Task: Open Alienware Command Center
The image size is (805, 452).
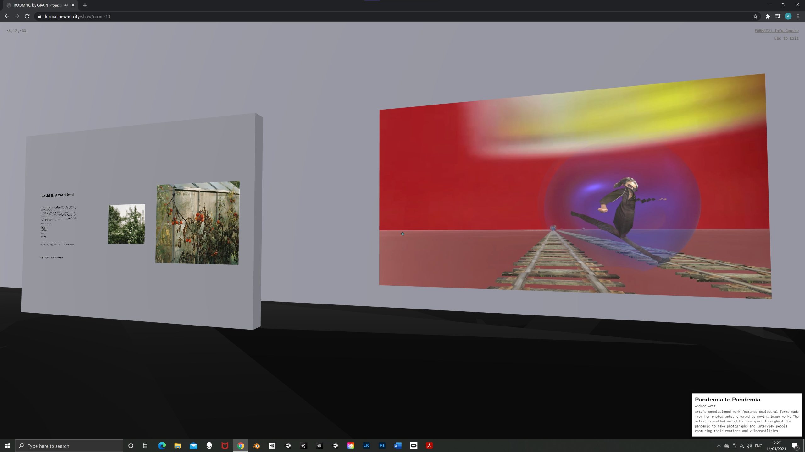Action: pyautogui.click(x=209, y=446)
